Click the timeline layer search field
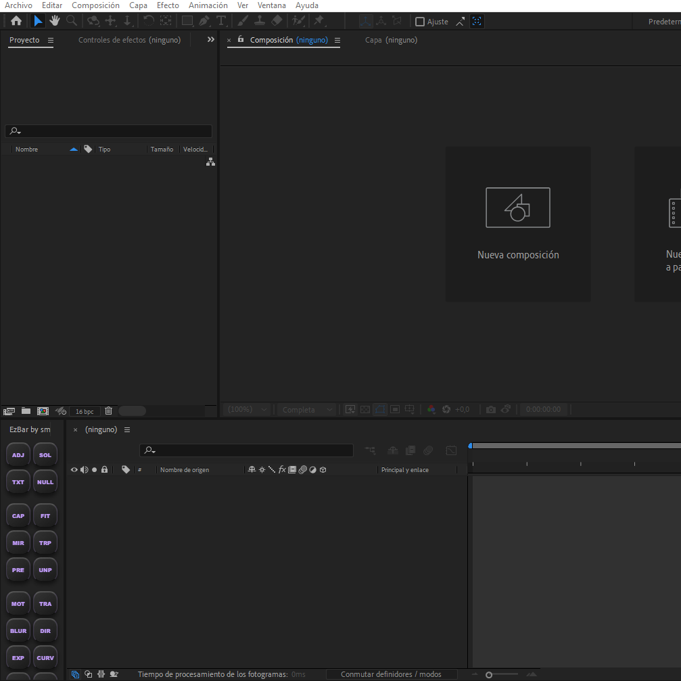This screenshot has height=681, width=681. [246, 450]
